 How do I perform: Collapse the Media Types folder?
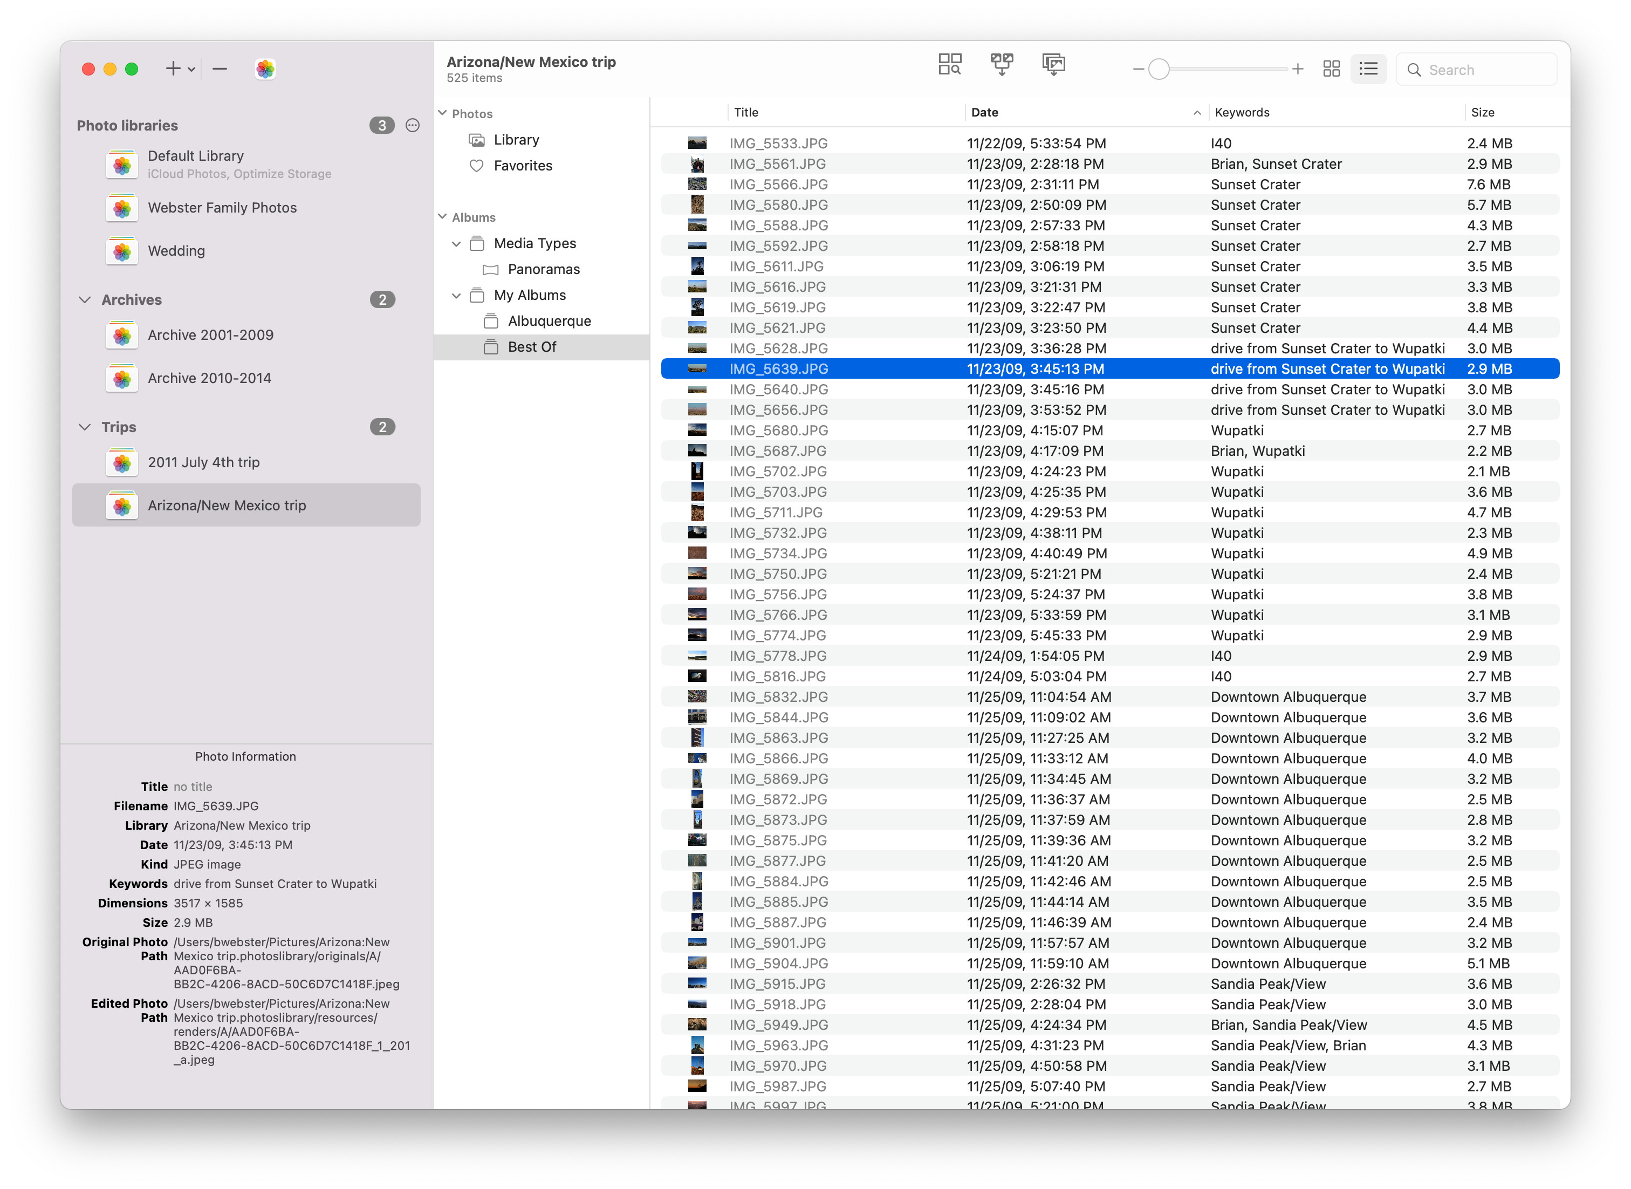(456, 244)
